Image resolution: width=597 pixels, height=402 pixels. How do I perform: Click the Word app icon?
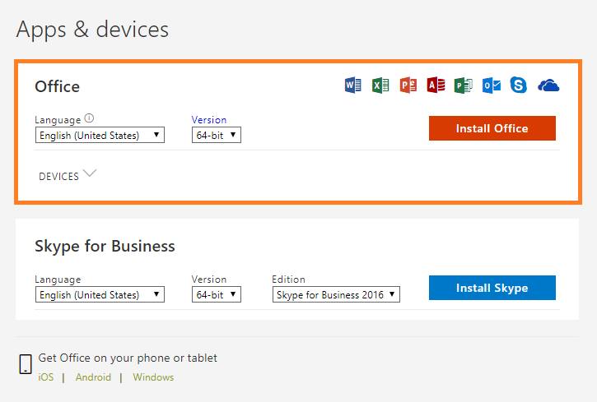point(353,85)
